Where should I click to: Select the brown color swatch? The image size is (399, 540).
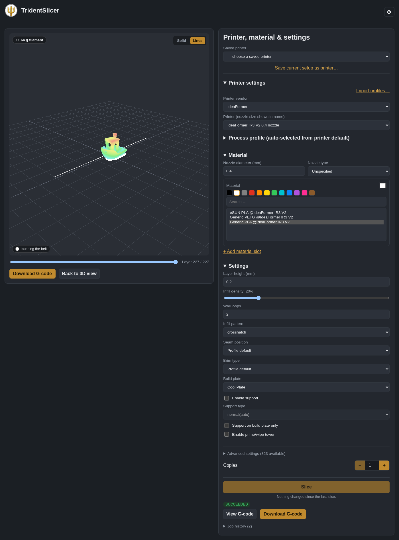point(312,193)
